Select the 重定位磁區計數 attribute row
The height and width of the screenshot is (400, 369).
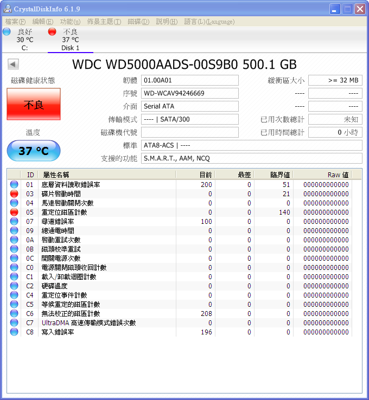click(180, 212)
